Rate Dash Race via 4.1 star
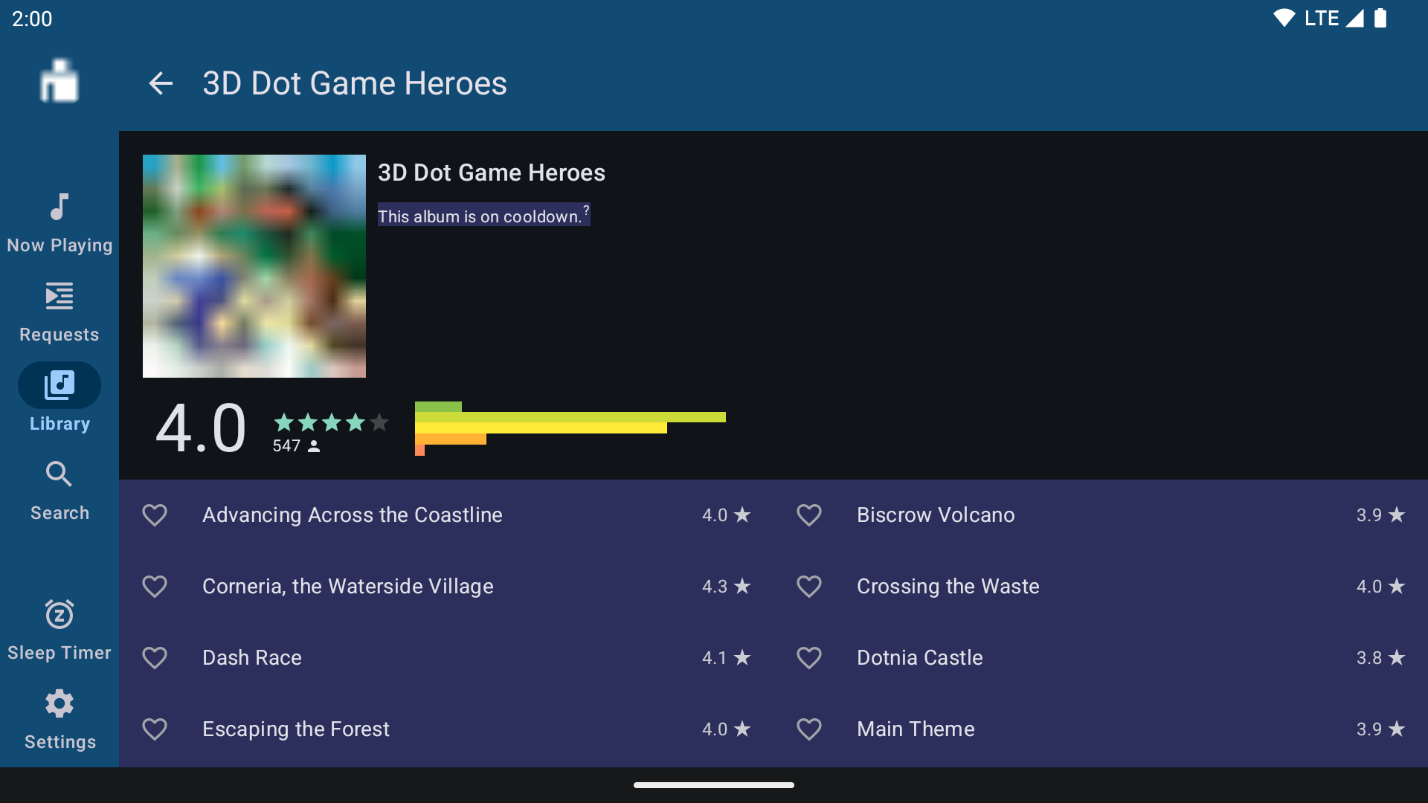The width and height of the screenshot is (1428, 803). [x=727, y=657]
